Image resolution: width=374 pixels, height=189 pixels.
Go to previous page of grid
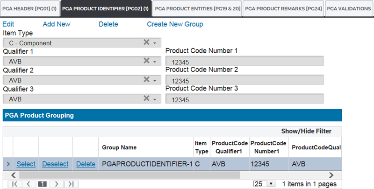tap(28, 184)
